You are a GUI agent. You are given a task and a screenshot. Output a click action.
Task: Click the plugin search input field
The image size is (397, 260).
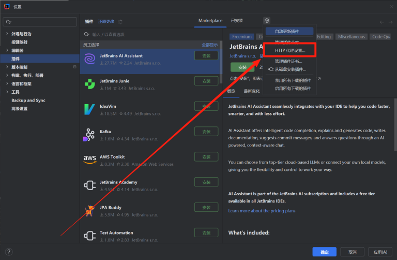pos(150,34)
